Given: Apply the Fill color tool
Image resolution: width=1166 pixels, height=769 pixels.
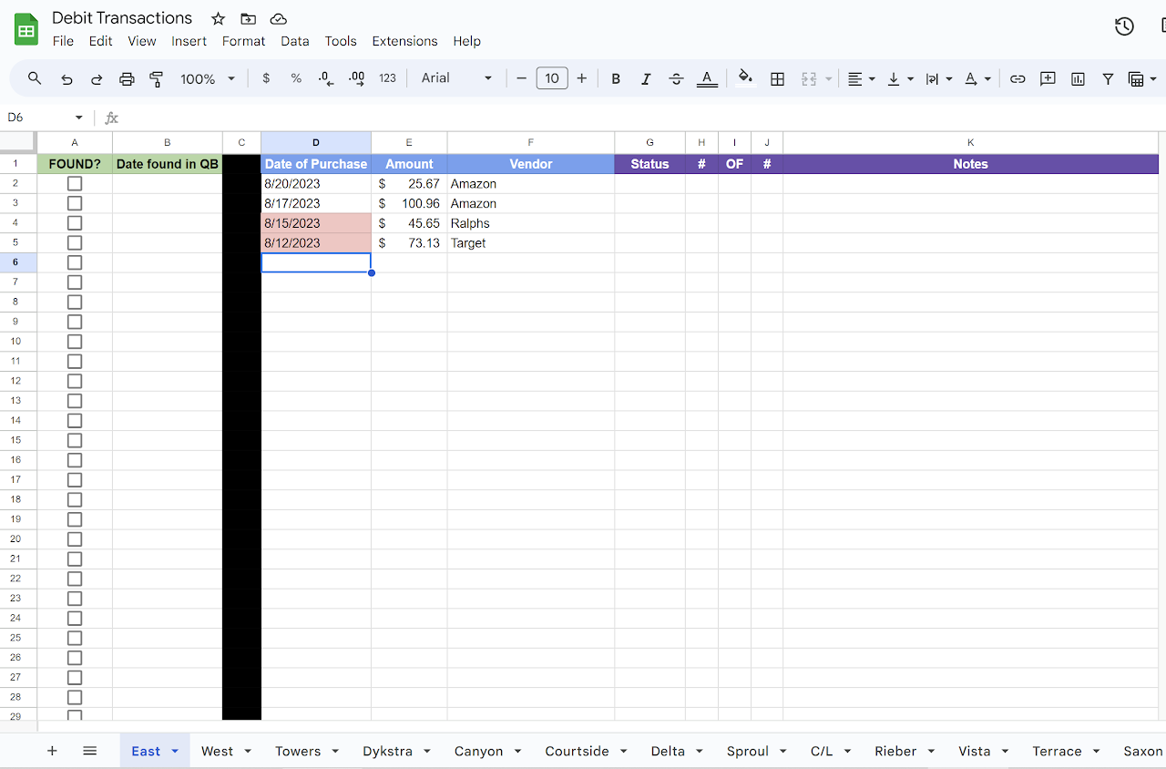Looking at the screenshot, I should tap(745, 78).
